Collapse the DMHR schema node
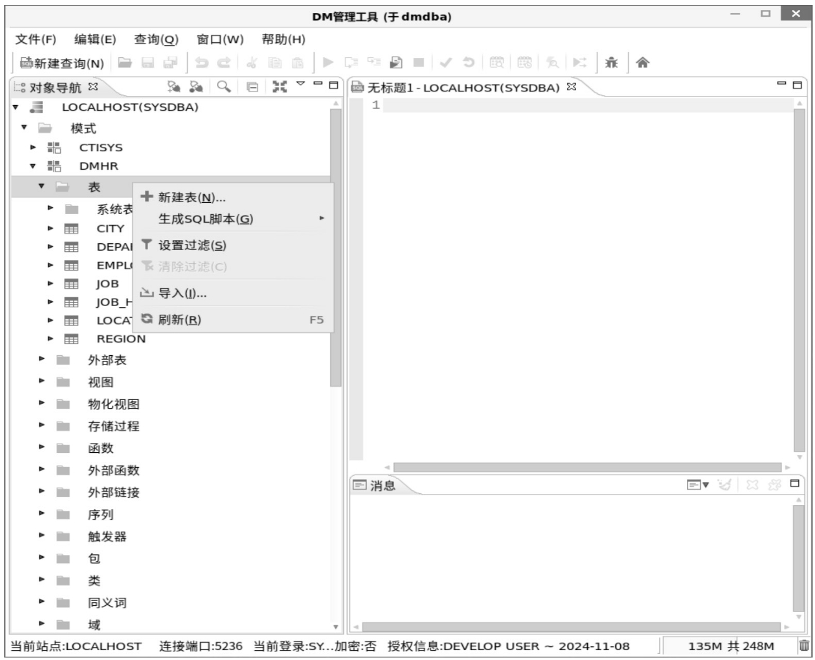This screenshot has width=815, height=660. coord(33,166)
